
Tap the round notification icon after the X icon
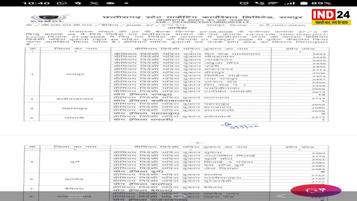(111, 3)
